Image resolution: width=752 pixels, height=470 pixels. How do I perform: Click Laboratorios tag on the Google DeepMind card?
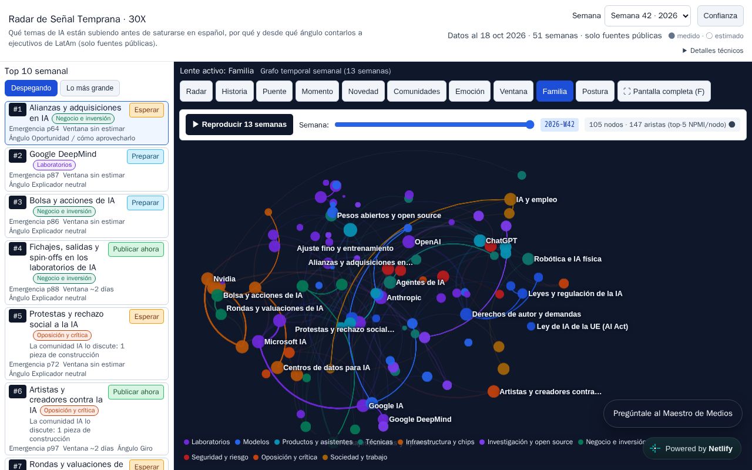click(x=54, y=165)
